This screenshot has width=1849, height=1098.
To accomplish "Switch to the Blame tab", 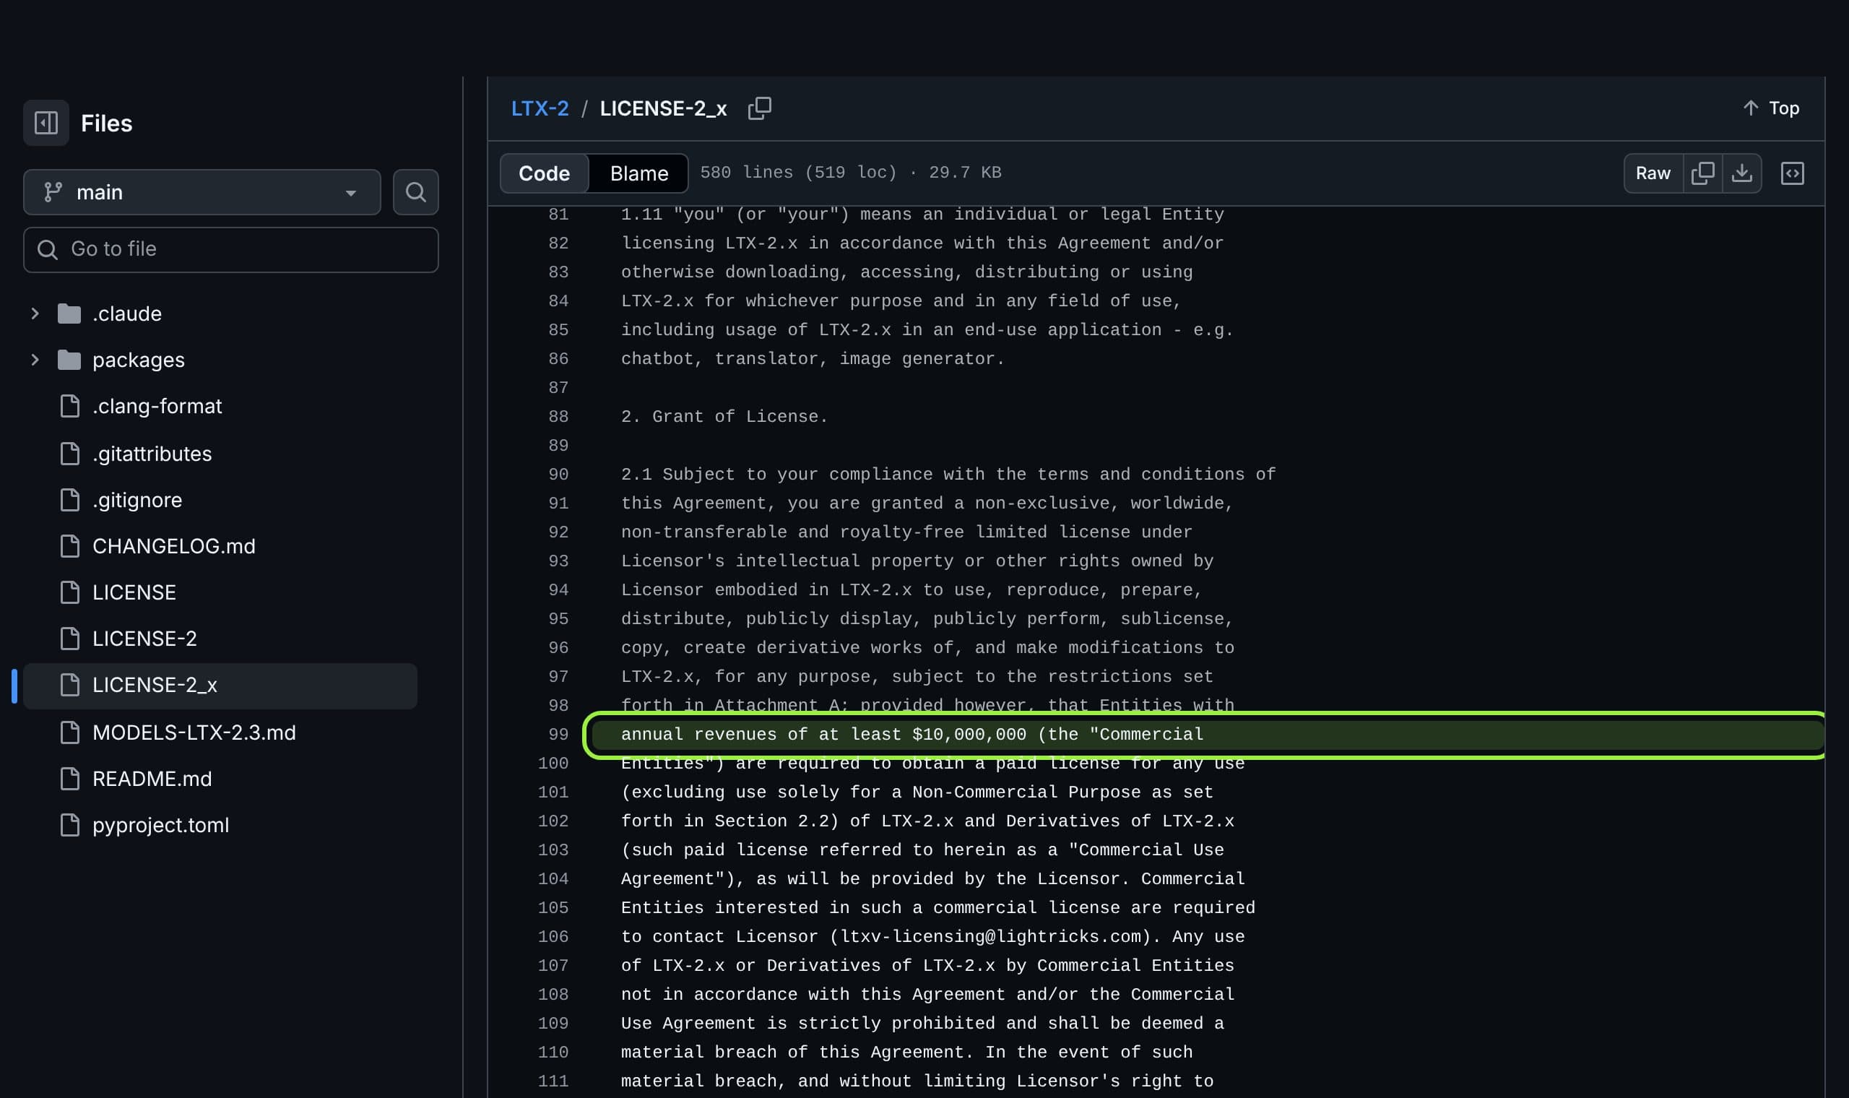I will point(639,173).
